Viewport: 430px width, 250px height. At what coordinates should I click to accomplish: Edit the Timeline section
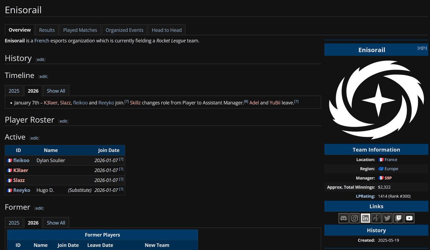(43, 77)
